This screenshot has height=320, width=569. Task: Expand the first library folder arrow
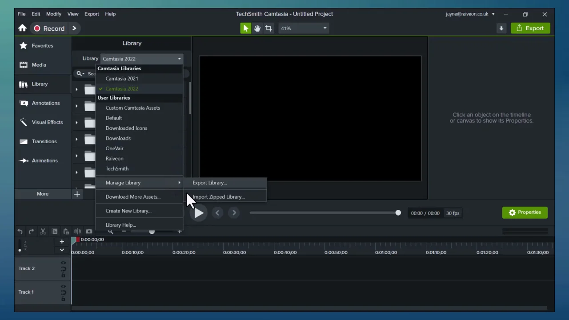pos(76,89)
